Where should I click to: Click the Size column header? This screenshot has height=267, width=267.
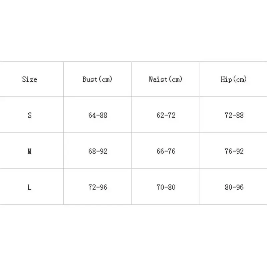coord(30,79)
